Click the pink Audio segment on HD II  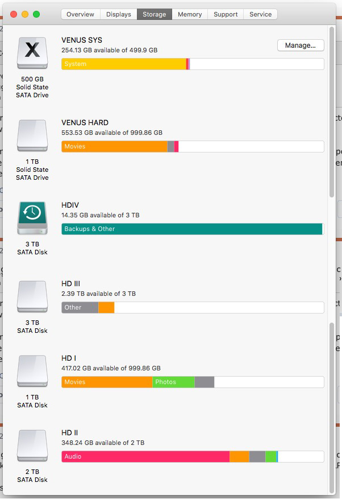145,457
